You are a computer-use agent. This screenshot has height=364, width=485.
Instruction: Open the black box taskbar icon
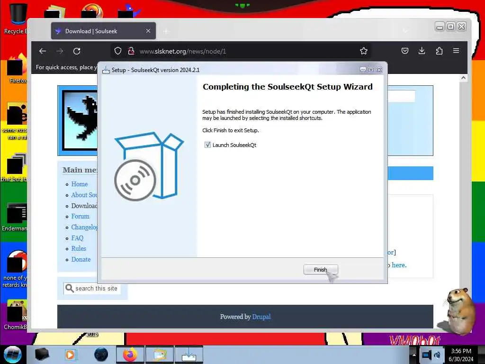[42, 355]
